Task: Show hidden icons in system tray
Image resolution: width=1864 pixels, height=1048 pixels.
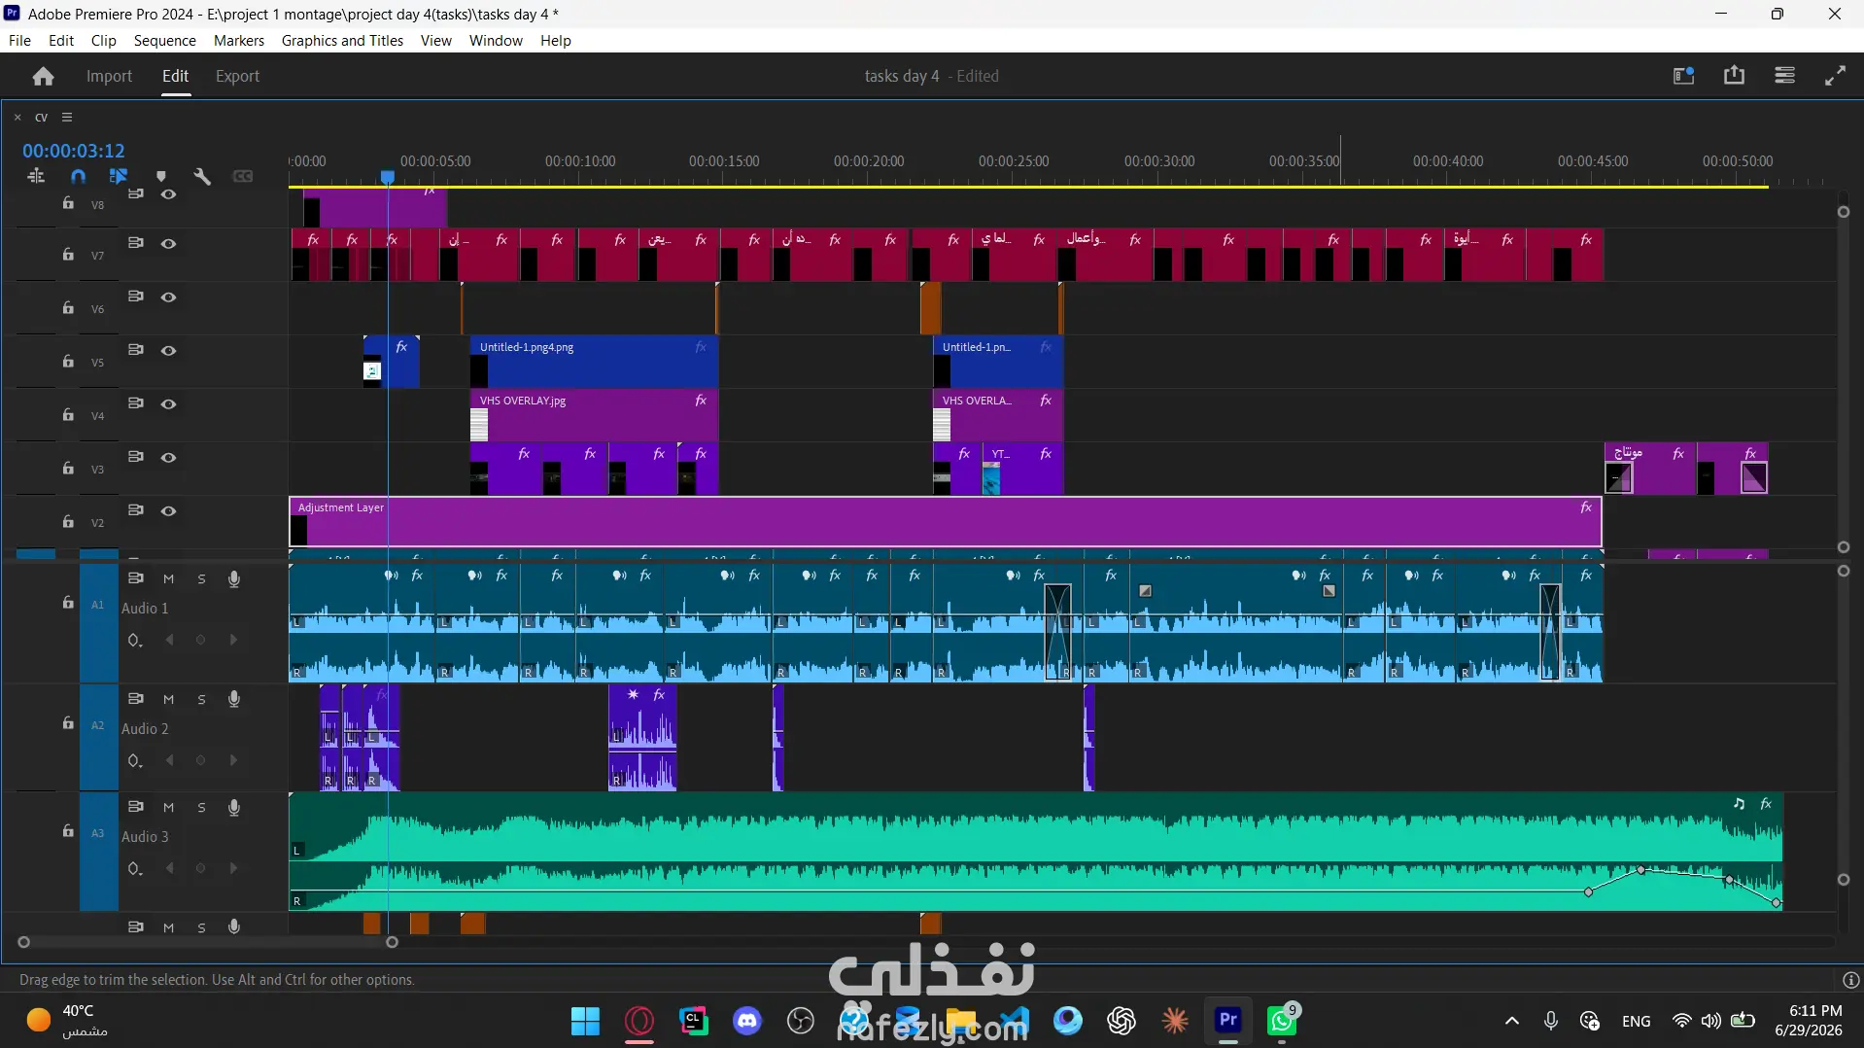Action: (1511, 1021)
